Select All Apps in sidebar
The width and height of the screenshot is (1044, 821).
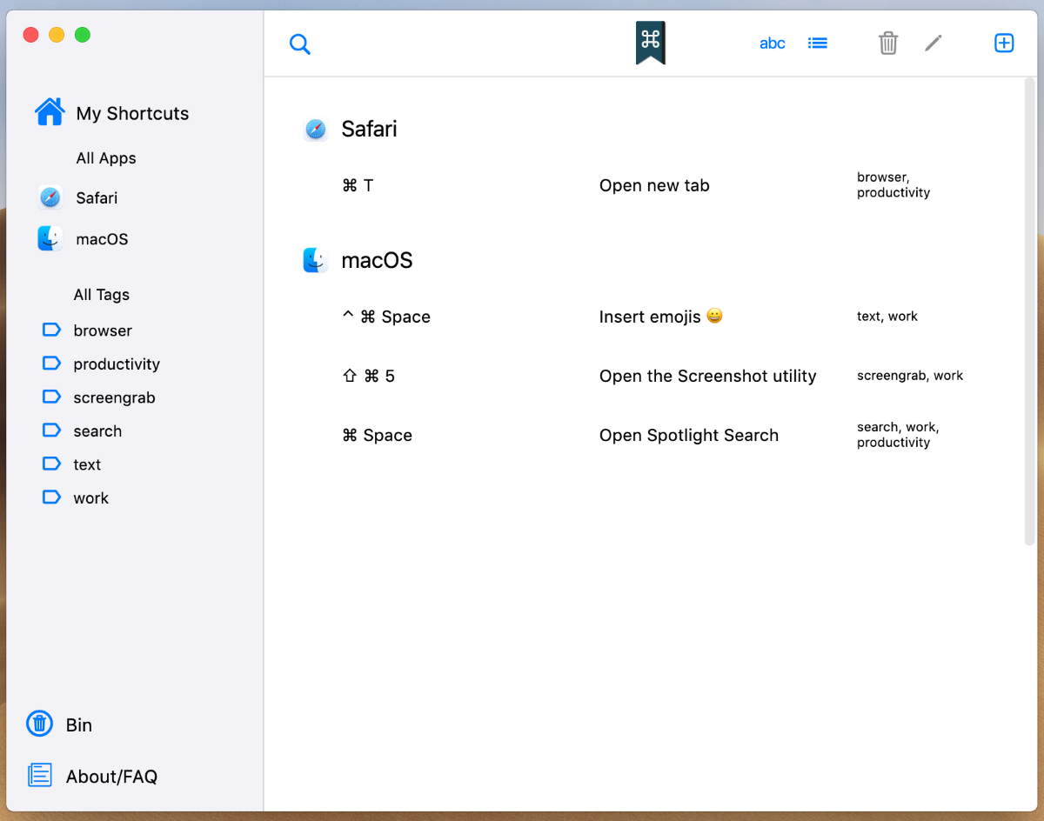(x=106, y=158)
